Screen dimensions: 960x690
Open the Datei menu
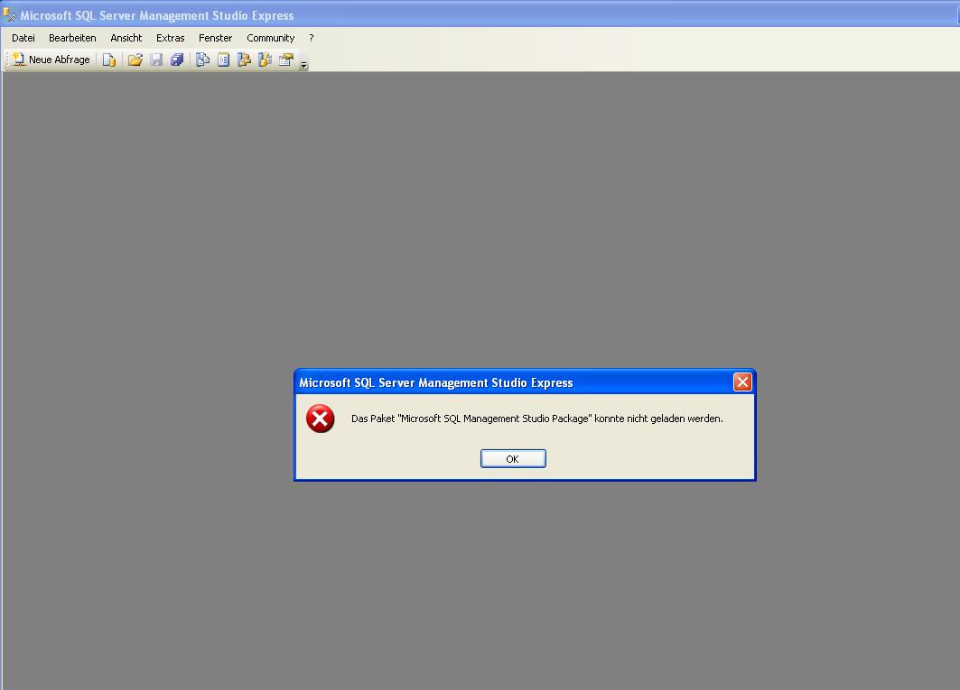(23, 38)
